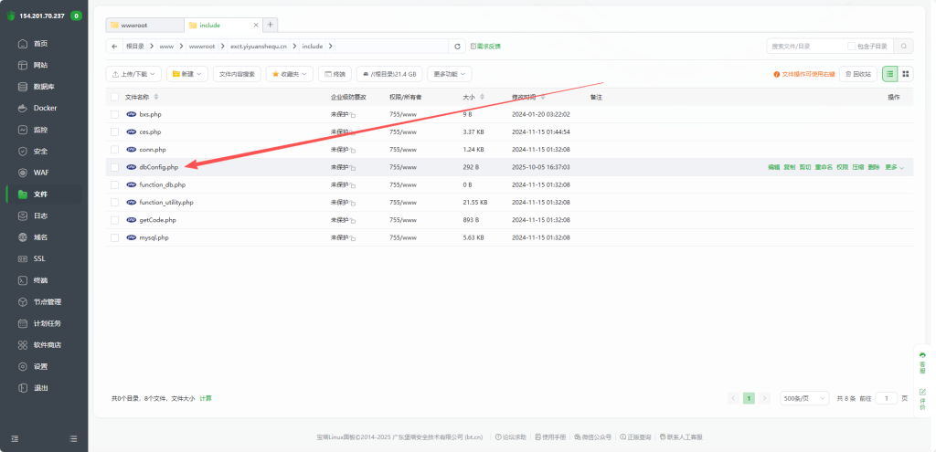936x452 pixels.
Task: Add a new tab with plus button
Action: point(271,25)
